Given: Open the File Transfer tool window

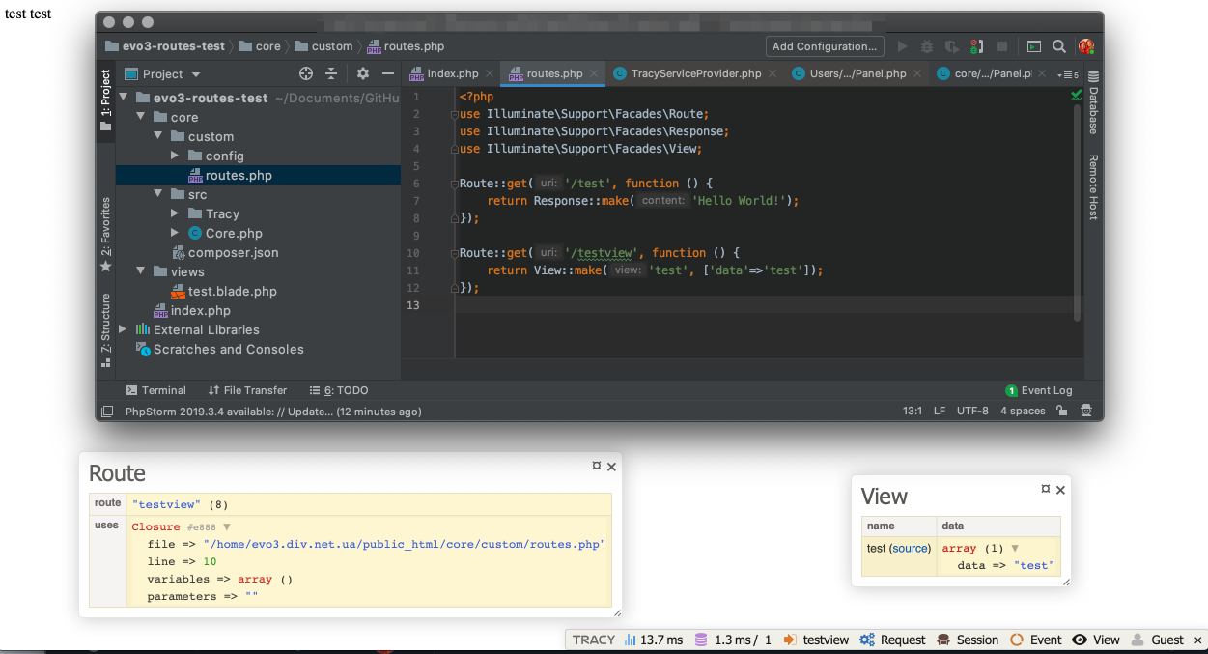Looking at the screenshot, I should point(247,390).
